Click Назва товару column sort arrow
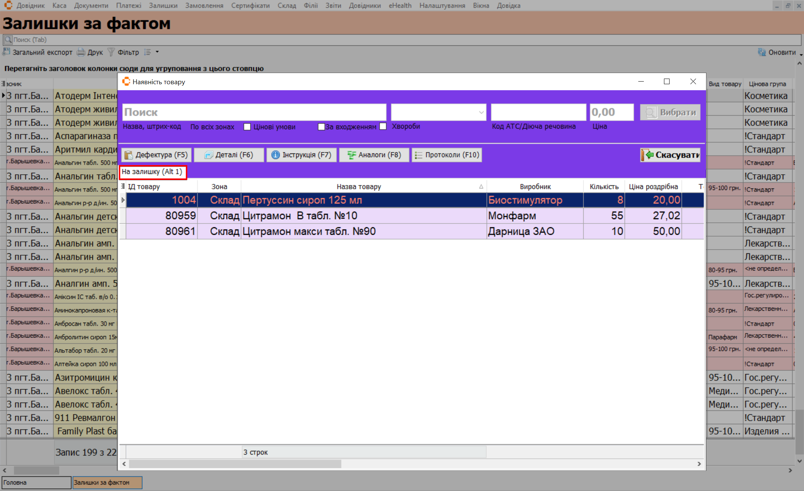The image size is (804, 491). 481,187
